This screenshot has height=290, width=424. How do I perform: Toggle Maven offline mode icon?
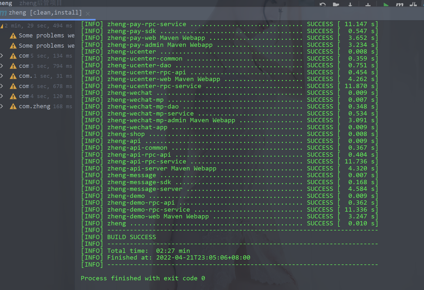click(x=413, y=5)
